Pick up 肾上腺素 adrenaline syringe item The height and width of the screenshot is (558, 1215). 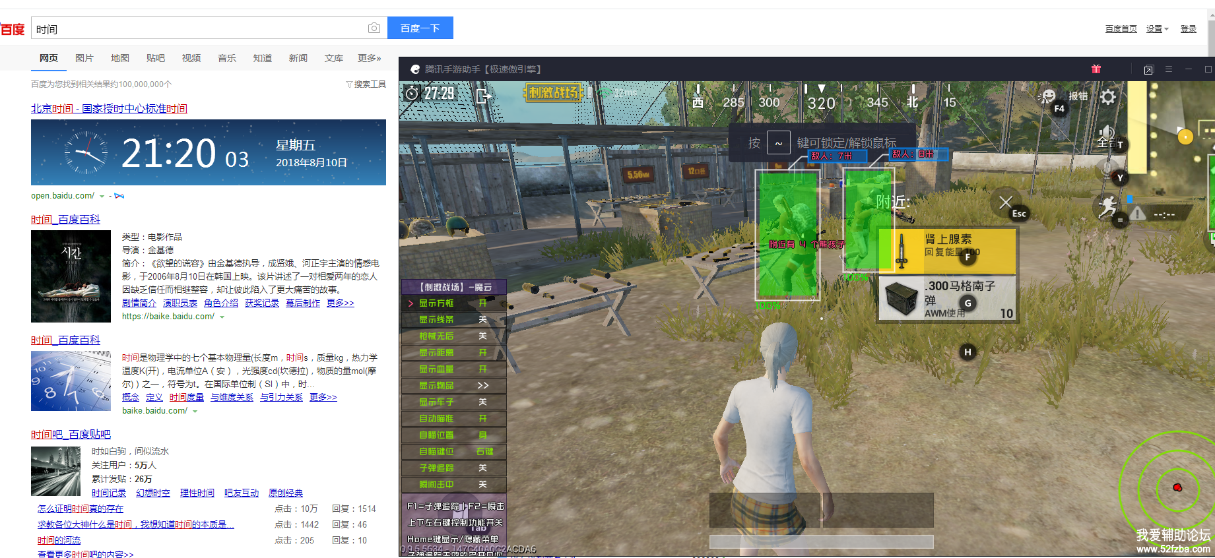click(x=946, y=251)
